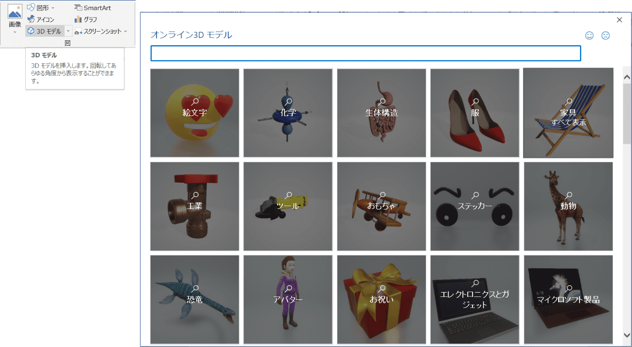The height and width of the screenshot is (347, 632).
Task: Expand the dropdown arrow under 画像
Action: pos(15,32)
